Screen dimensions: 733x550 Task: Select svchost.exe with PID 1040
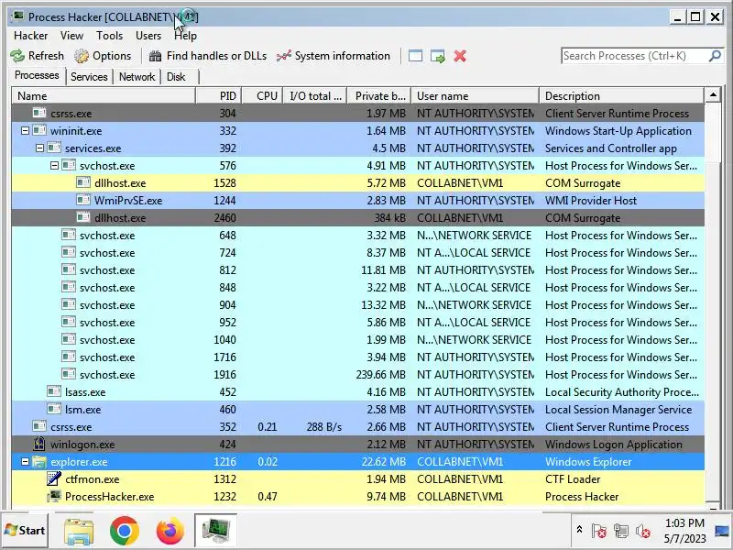[357, 340]
